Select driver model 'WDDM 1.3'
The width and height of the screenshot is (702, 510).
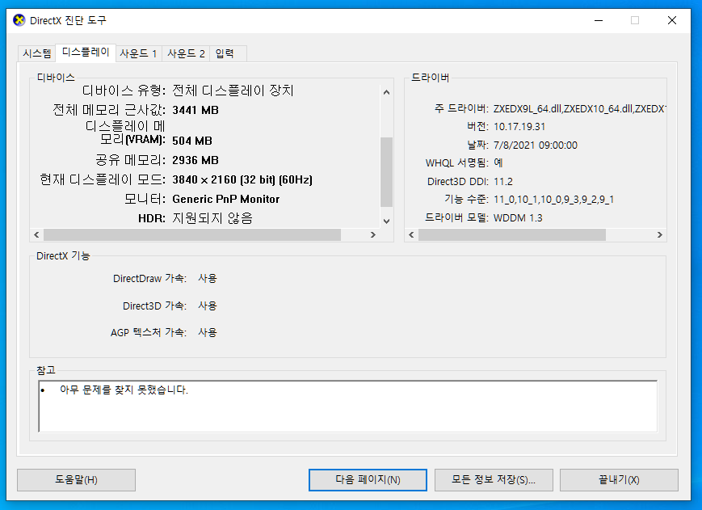pyautogui.click(x=518, y=218)
